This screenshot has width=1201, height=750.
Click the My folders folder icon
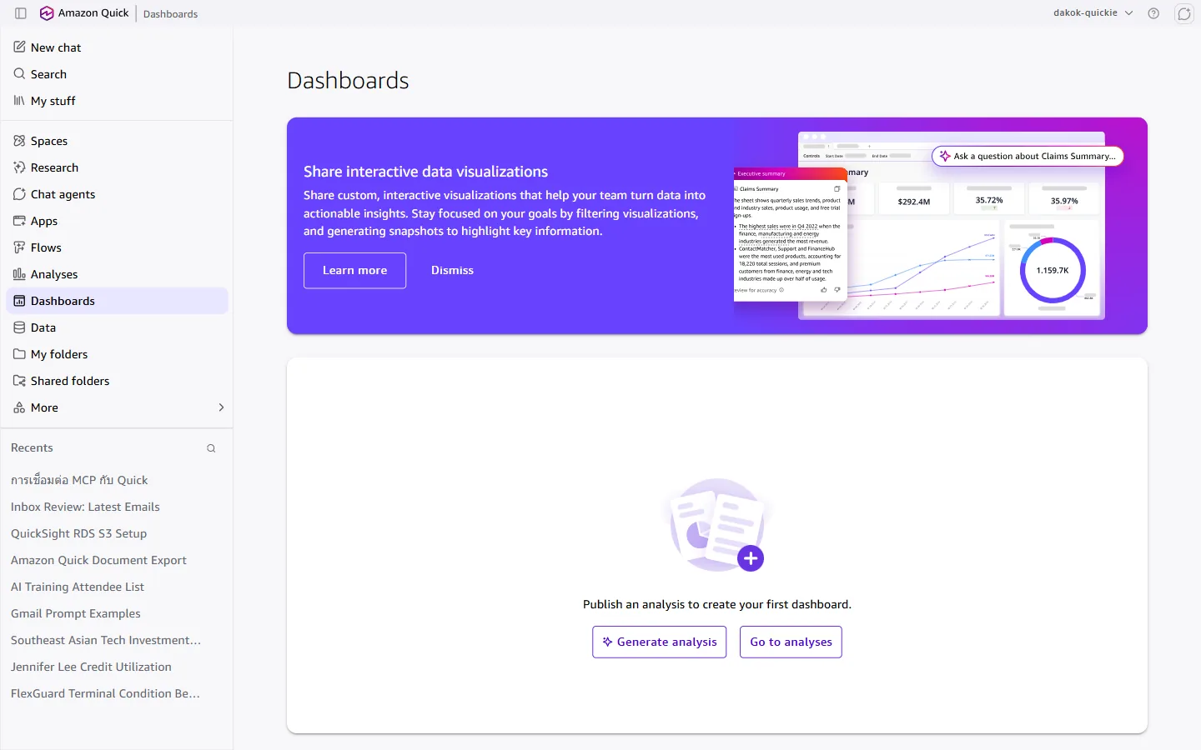[19, 354]
